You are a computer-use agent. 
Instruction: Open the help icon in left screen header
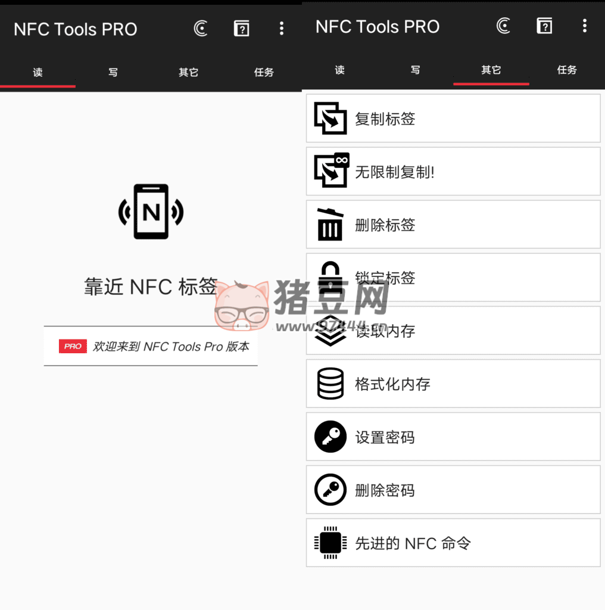(241, 29)
